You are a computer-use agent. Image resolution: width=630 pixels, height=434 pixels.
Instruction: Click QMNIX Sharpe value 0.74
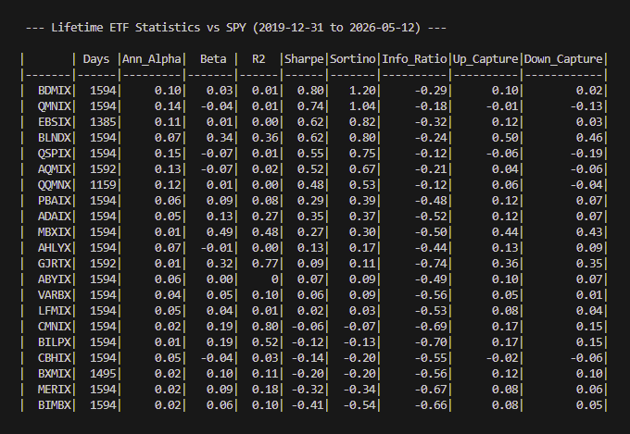(x=310, y=106)
